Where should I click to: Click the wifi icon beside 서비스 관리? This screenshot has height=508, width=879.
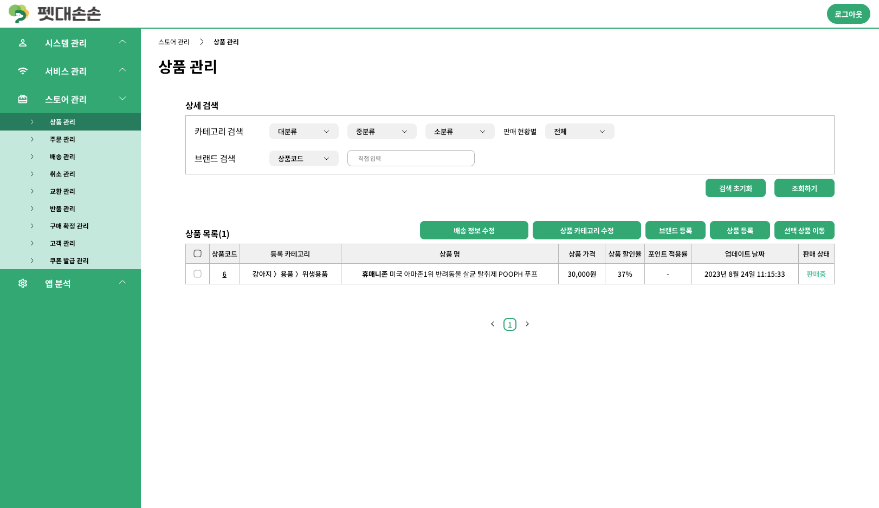pos(23,71)
